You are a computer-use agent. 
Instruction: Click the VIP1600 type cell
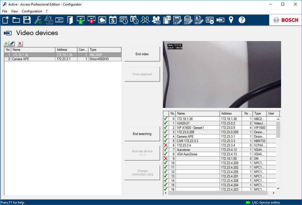260,128
